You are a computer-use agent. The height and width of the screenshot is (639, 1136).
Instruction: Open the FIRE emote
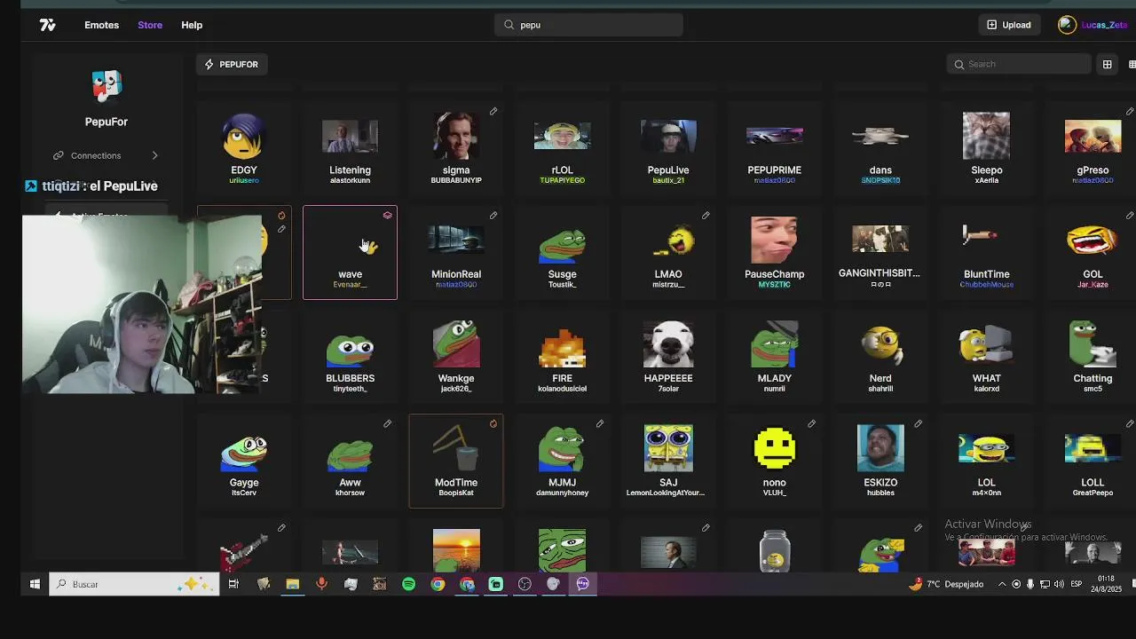pyautogui.click(x=562, y=356)
